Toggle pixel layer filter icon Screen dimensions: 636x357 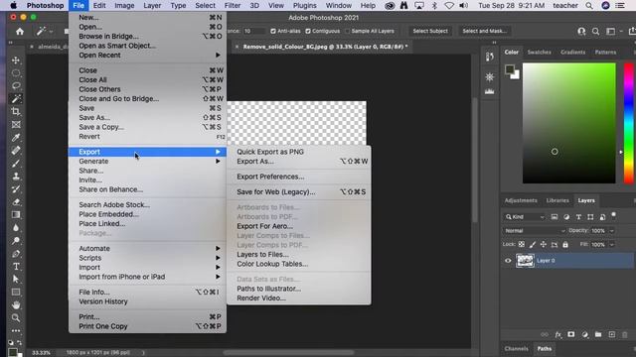[x=555, y=217]
